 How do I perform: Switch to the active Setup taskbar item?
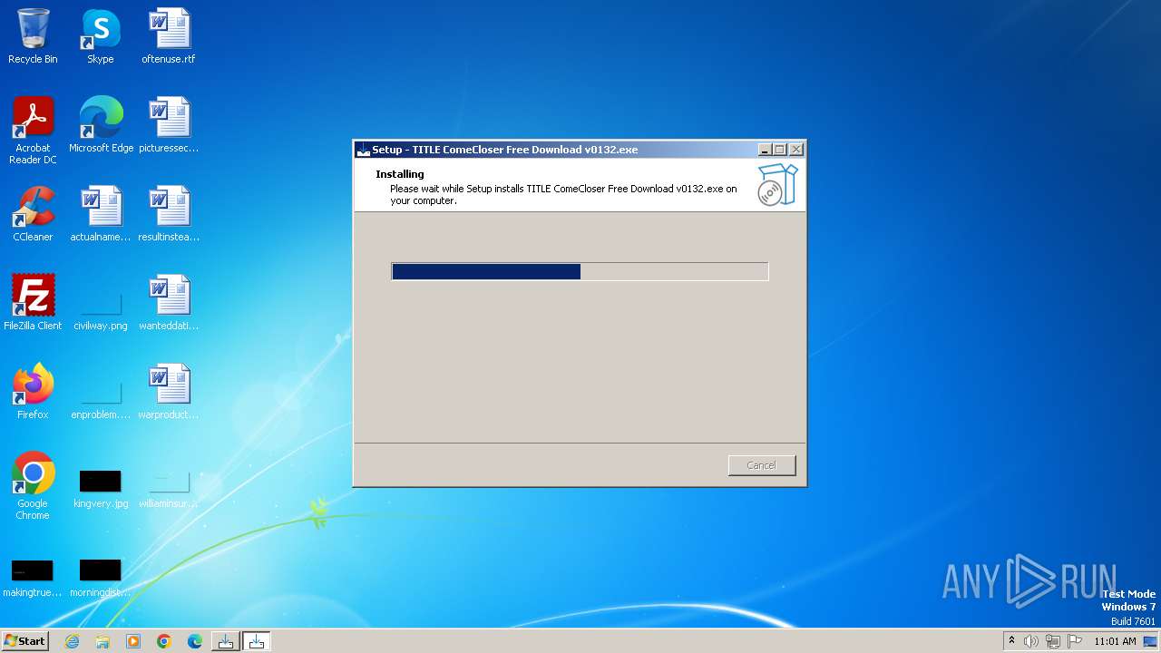[257, 641]
